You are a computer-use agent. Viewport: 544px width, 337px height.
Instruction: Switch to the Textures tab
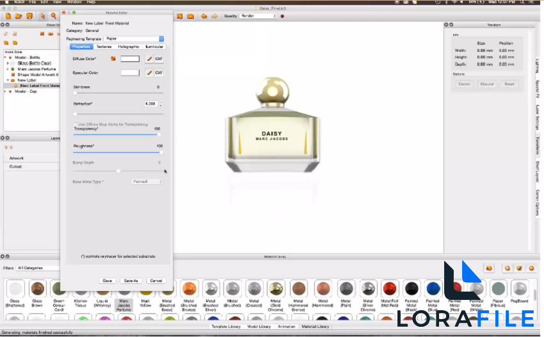pyautogui.click(x=104, y=47)
